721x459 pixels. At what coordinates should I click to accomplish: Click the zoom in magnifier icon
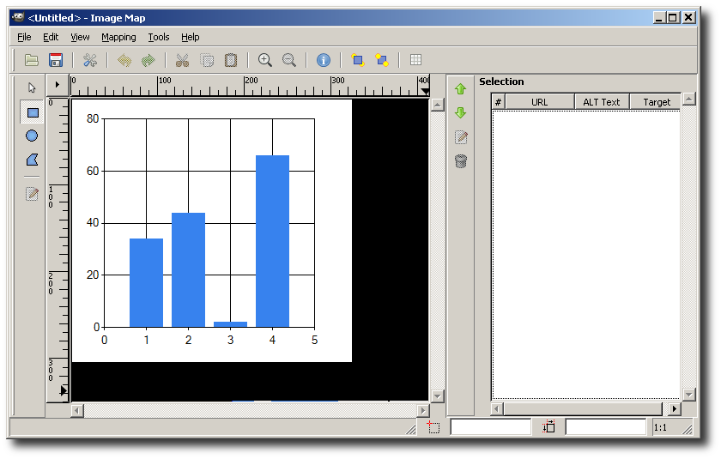(x=265, y=60)
